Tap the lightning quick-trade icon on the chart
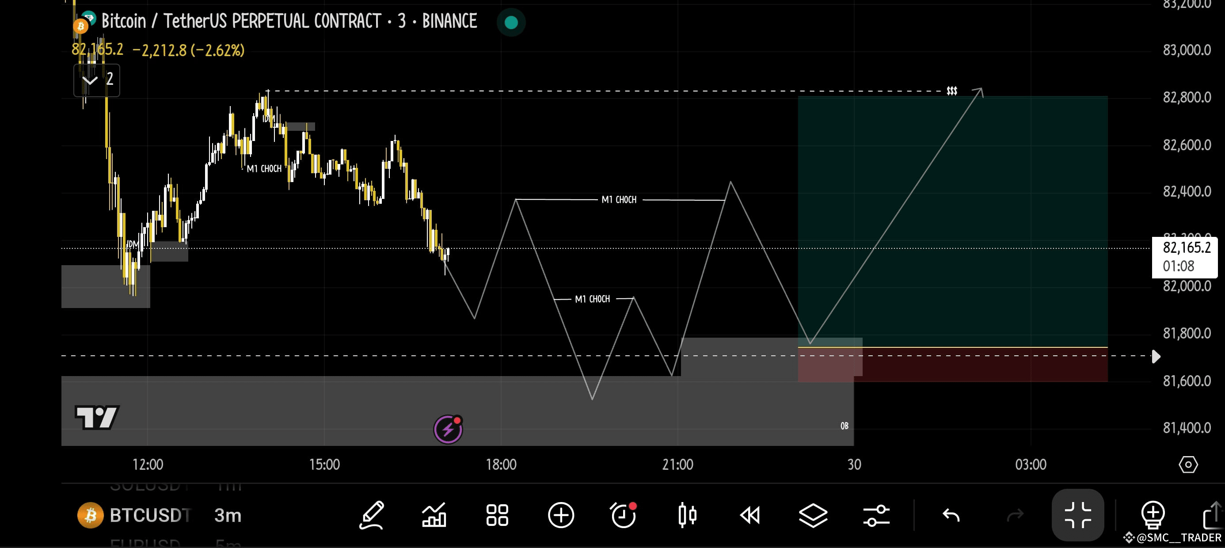 (448, 429)
